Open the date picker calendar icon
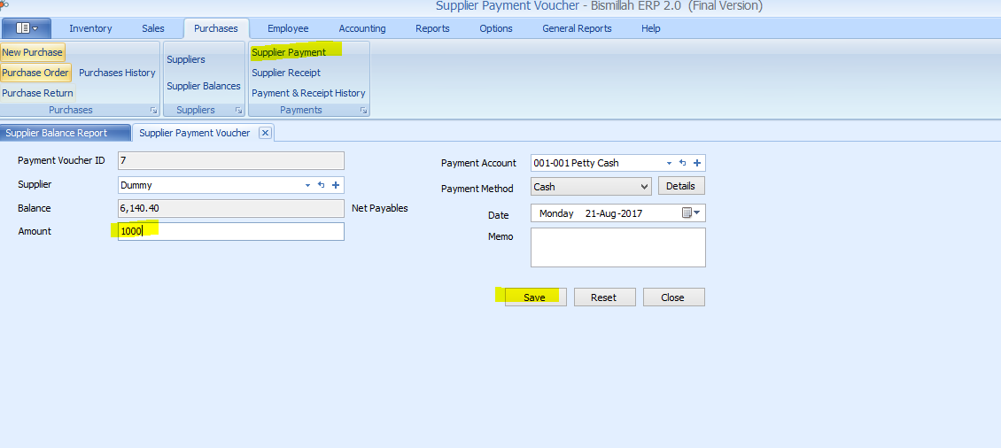The width and height of the screenshot is (1001, 448). [x=691, y=213]
